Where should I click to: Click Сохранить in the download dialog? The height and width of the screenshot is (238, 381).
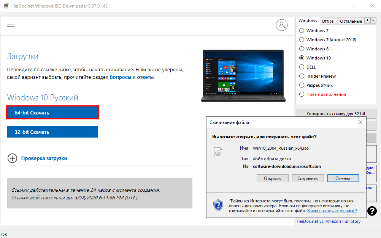[x=308, y=178]
